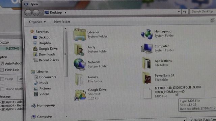Select the I9300XXDLIB tar.md5 file icon
This screenshot has height=121, width=216.
147,93
